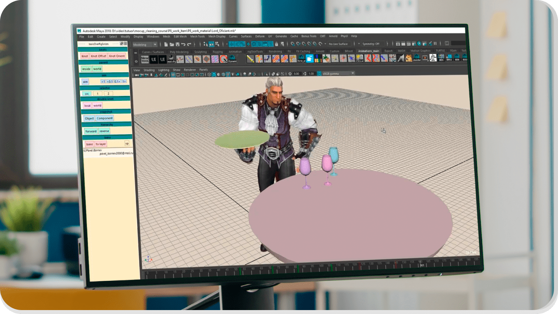Open the Mesh Tools menu

pyautogui.click(x=197, y=37)
